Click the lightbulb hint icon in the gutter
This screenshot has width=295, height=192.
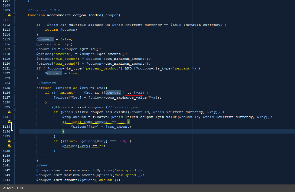coord(9,146)
